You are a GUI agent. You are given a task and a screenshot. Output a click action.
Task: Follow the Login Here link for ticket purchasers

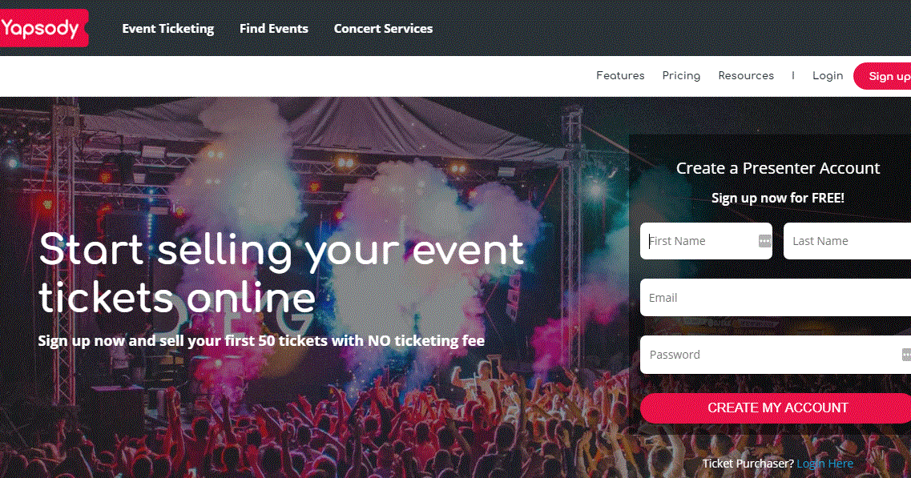tap(825, 464)
